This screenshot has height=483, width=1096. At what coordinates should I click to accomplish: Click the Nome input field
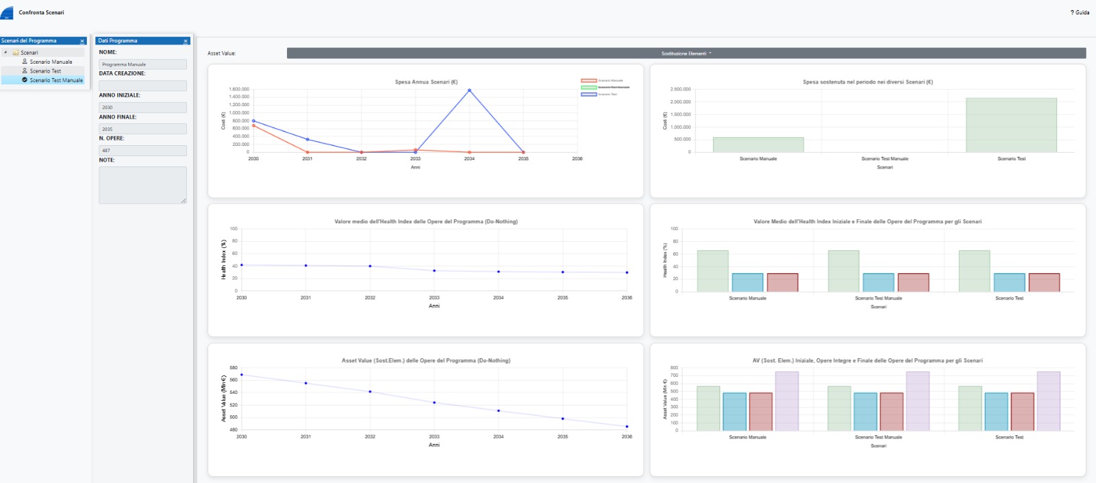pyautogui.click(x=142, y=64)
